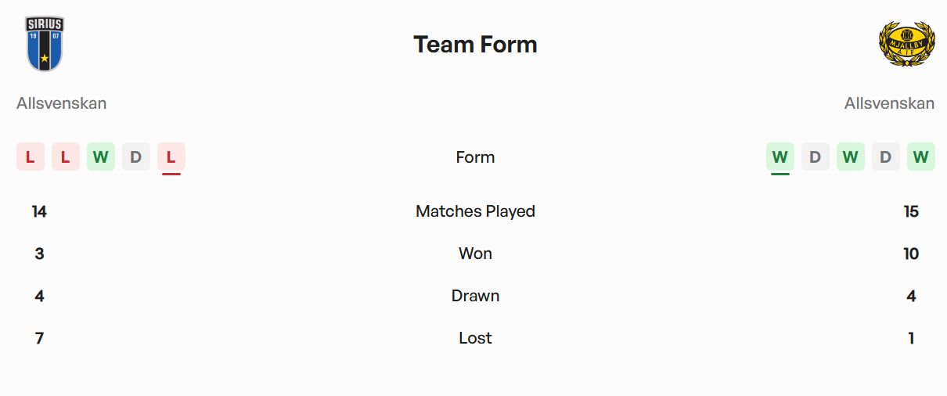Screen dimensions: 947x396
Task: Click the Matches Played row label
Action: tap(475, 211)
